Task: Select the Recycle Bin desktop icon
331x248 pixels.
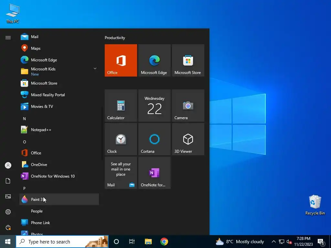Action: [315, 205]
